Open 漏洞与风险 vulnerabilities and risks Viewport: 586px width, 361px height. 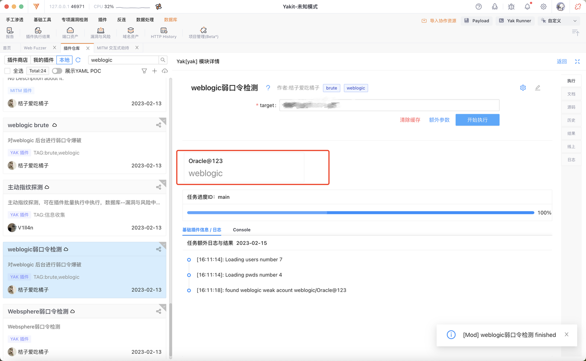[x=100, y=33]
